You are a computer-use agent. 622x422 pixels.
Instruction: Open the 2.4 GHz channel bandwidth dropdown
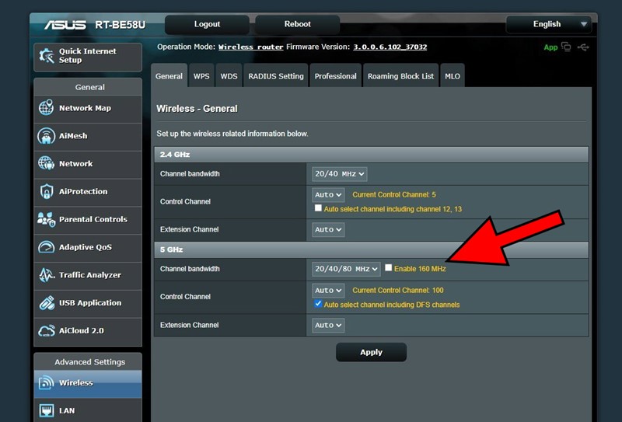pos(339,174)
